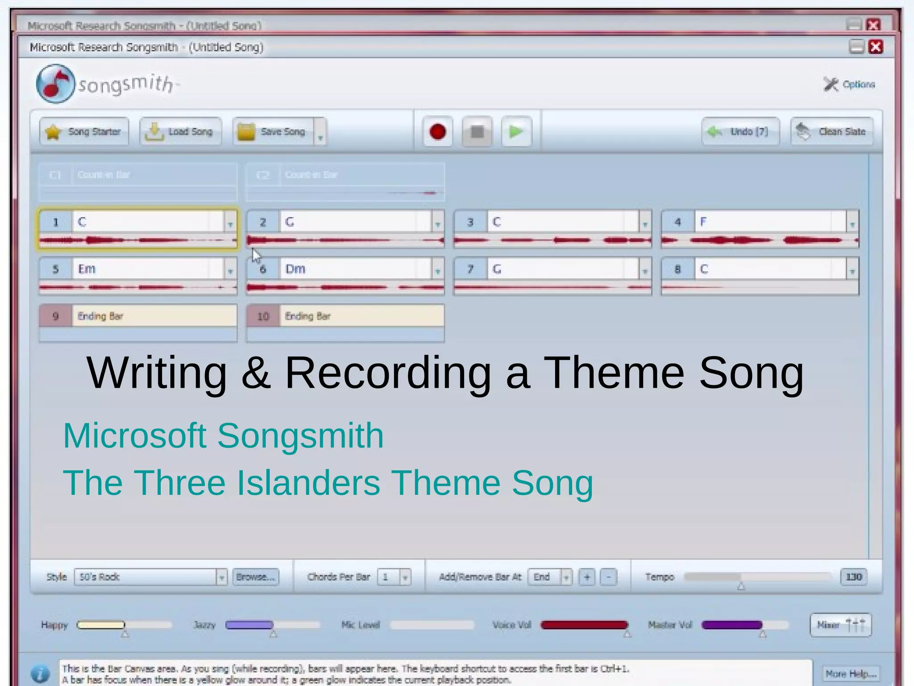Viewport: 914px width, 686px height.
Task: Open Options with the wrench icon
Action: pyautogui.click(x=849, y=84)
